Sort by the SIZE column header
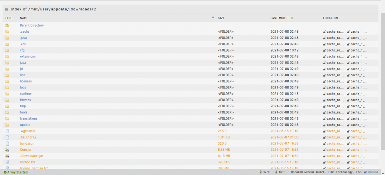This screenshot has width=385, height=175. (x=221, y=18)
